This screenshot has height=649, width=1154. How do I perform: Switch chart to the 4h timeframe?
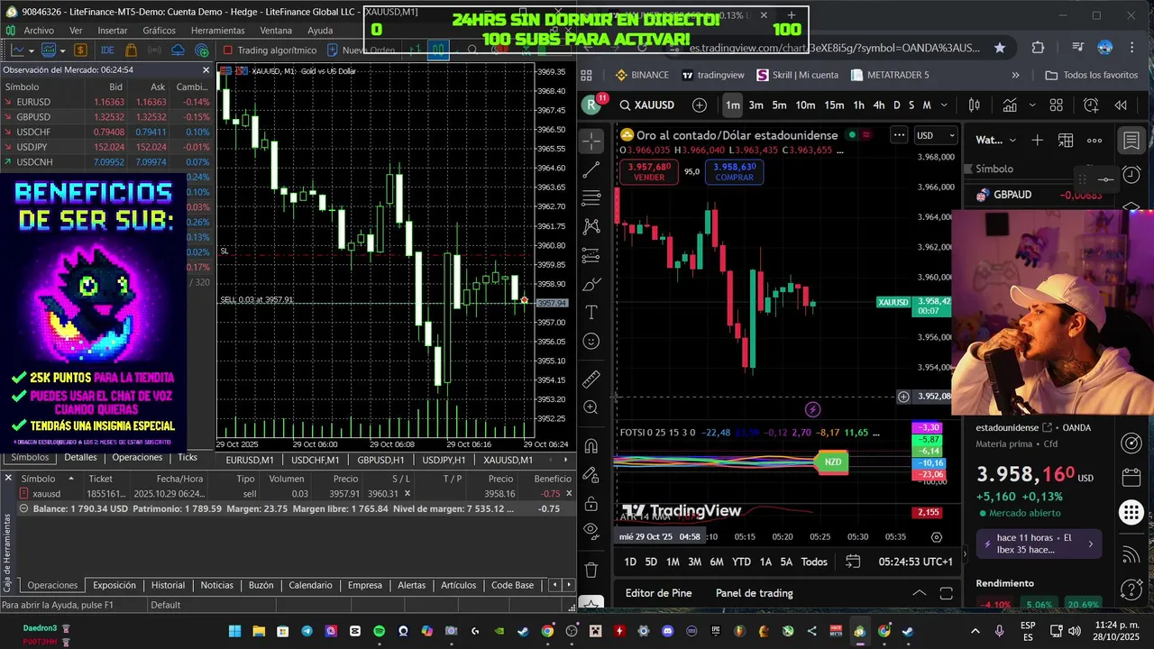[879, 105]
